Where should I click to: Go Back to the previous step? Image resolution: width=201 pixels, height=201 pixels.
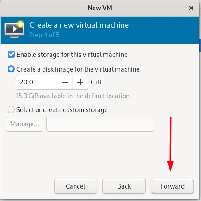124,186
